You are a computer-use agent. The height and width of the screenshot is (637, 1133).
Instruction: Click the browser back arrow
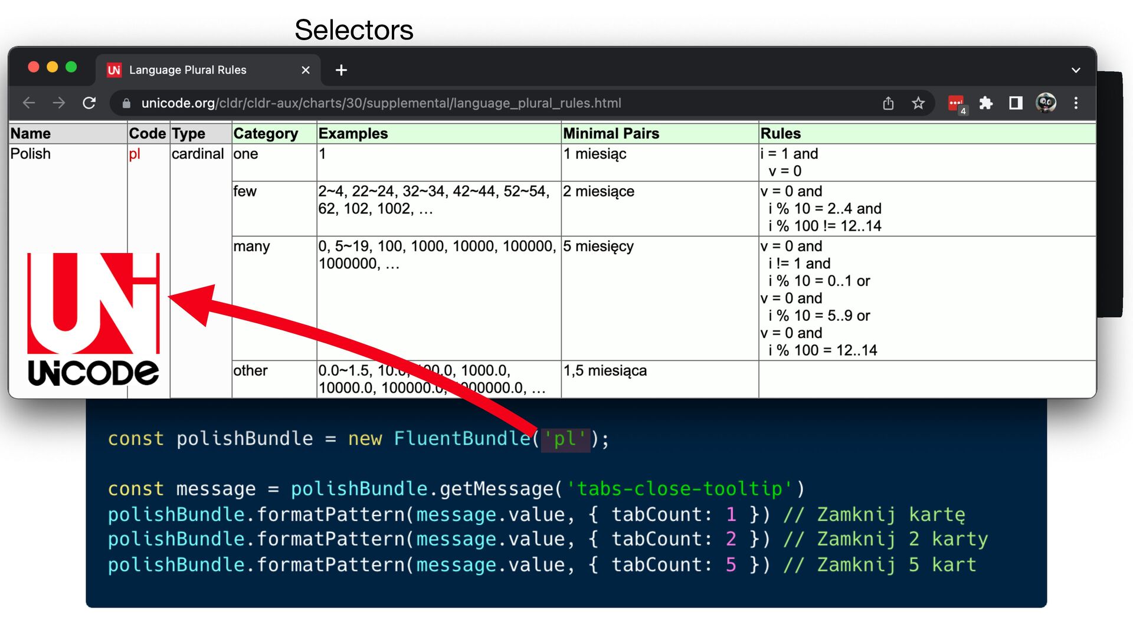29,103
